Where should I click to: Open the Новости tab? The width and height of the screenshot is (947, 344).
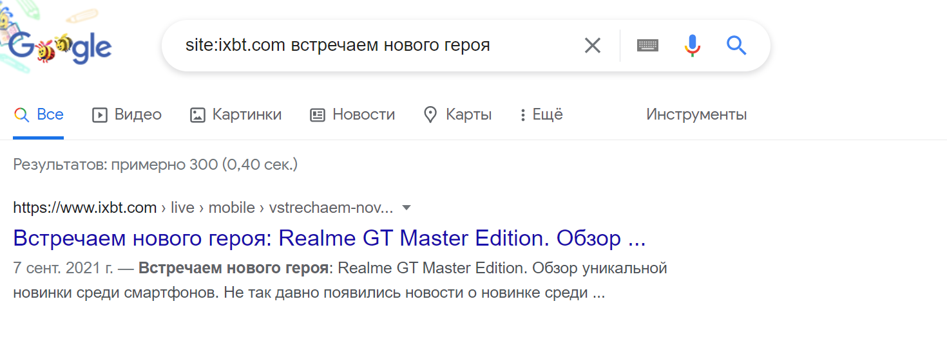pyautogui.click(x=363, y=115)
